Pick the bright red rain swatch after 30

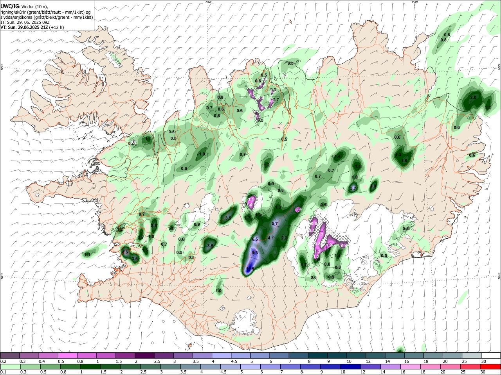coord(490,366)
